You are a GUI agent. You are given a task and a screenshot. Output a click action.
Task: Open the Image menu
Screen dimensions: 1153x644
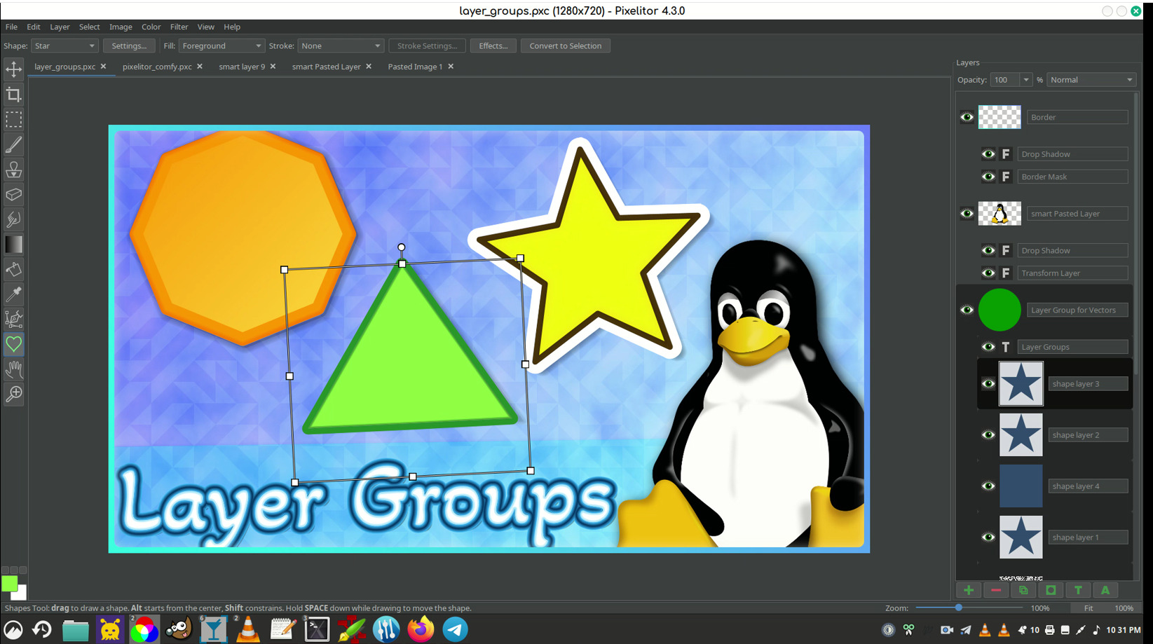pyautogui.click(x=121, y=27)
